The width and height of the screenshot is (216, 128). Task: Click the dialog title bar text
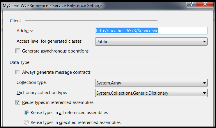coord(53,6)
